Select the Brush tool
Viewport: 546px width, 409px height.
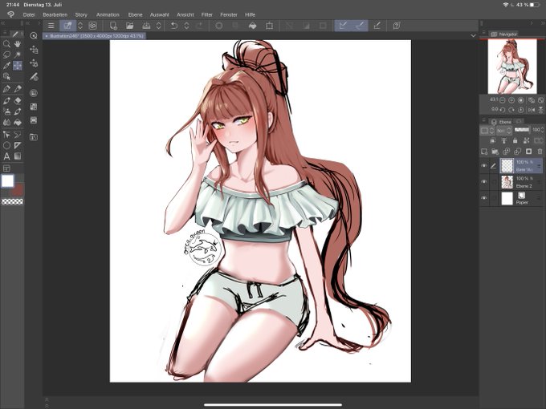point(6,100)
